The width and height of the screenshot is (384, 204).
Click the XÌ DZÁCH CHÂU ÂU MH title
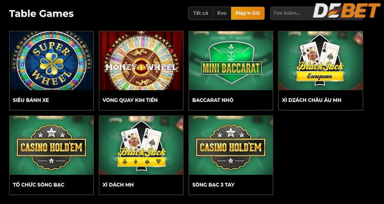(x=312, y=100)
